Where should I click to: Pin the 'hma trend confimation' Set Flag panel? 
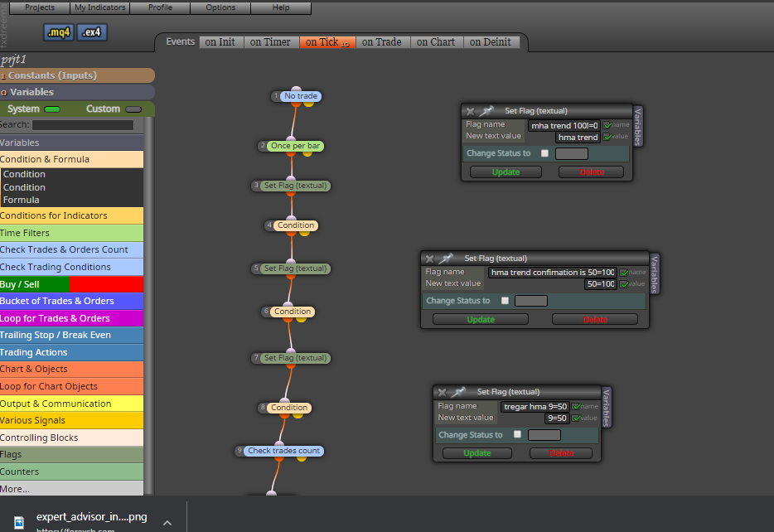(446, 258)
